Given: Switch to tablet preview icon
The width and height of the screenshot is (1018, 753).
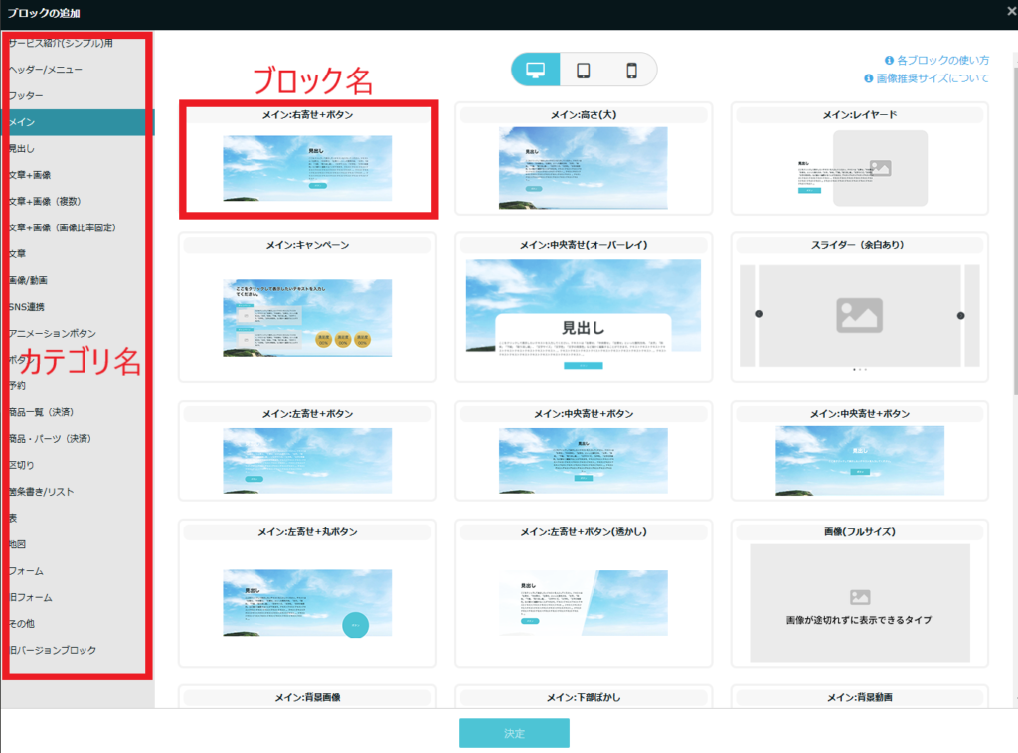Looking at the screenshot, I should (584, 70).
